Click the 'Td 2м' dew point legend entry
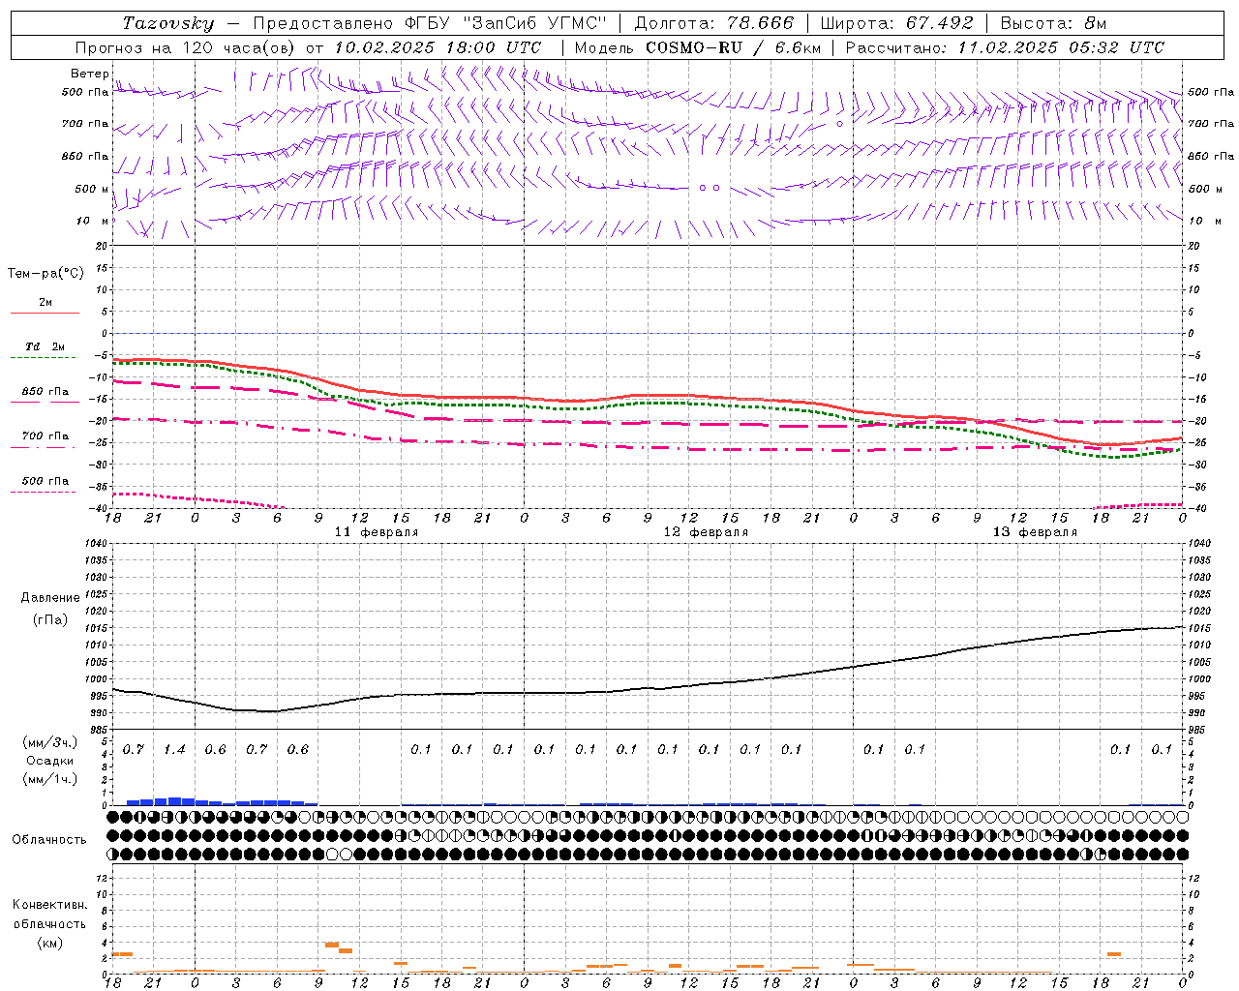Image resolution: width=1239 pixels, height=991 pixels. 45,346
